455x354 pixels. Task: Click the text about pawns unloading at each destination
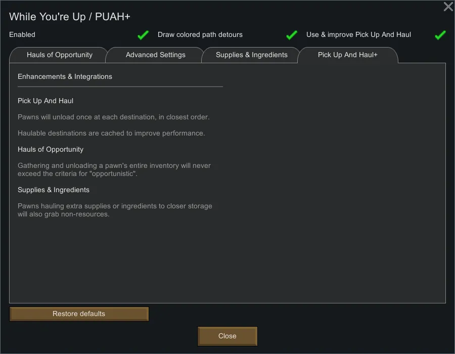click(113, 117)
